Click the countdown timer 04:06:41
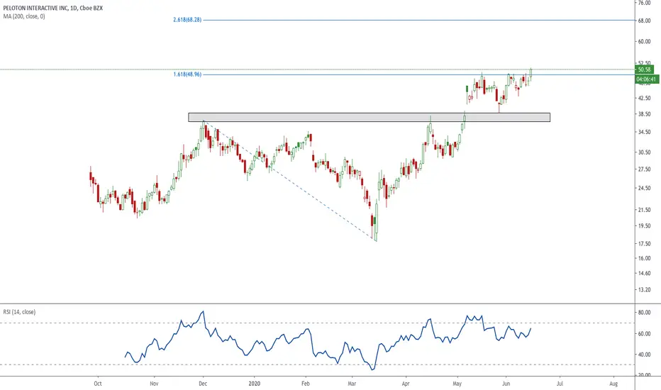 point(647,79)
